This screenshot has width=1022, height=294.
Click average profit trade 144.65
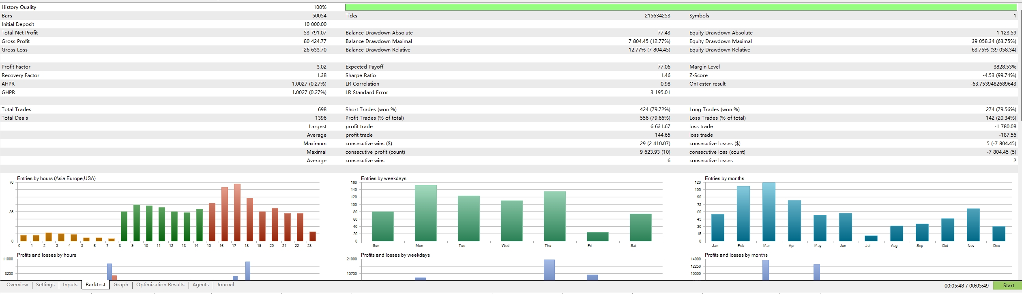[662, 135]
